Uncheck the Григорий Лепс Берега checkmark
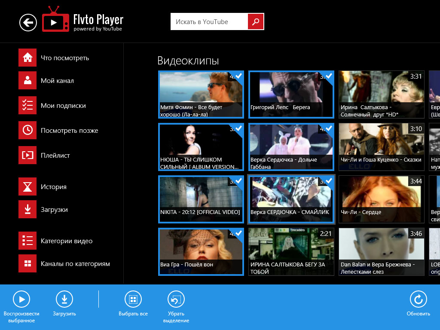 point(329,76)
